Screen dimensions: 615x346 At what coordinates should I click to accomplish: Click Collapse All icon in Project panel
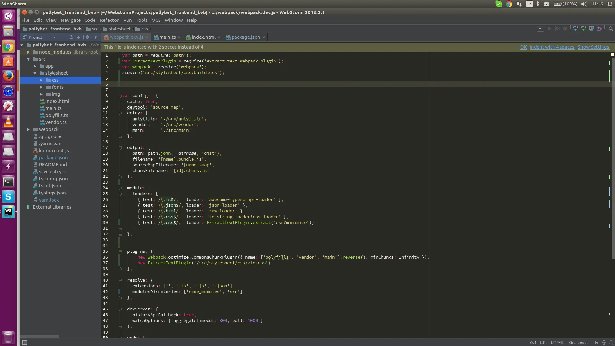pyautogui.click(x=78, y=37)
